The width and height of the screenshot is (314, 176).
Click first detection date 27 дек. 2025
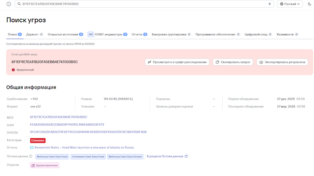(286, 99)
